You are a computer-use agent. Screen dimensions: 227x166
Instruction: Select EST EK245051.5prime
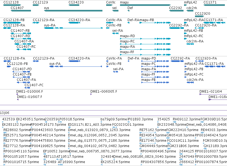point(31,119)
